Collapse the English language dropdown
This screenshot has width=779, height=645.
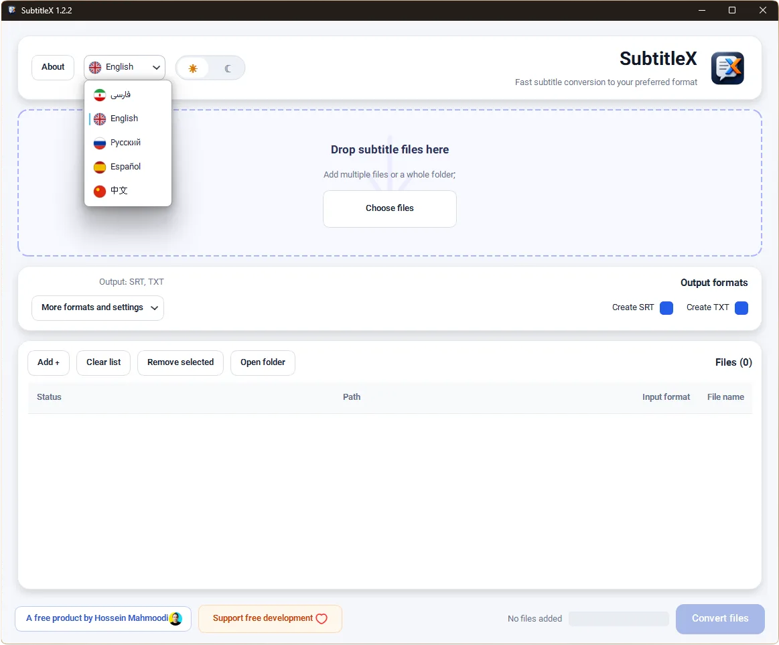(x=124, y=67)
